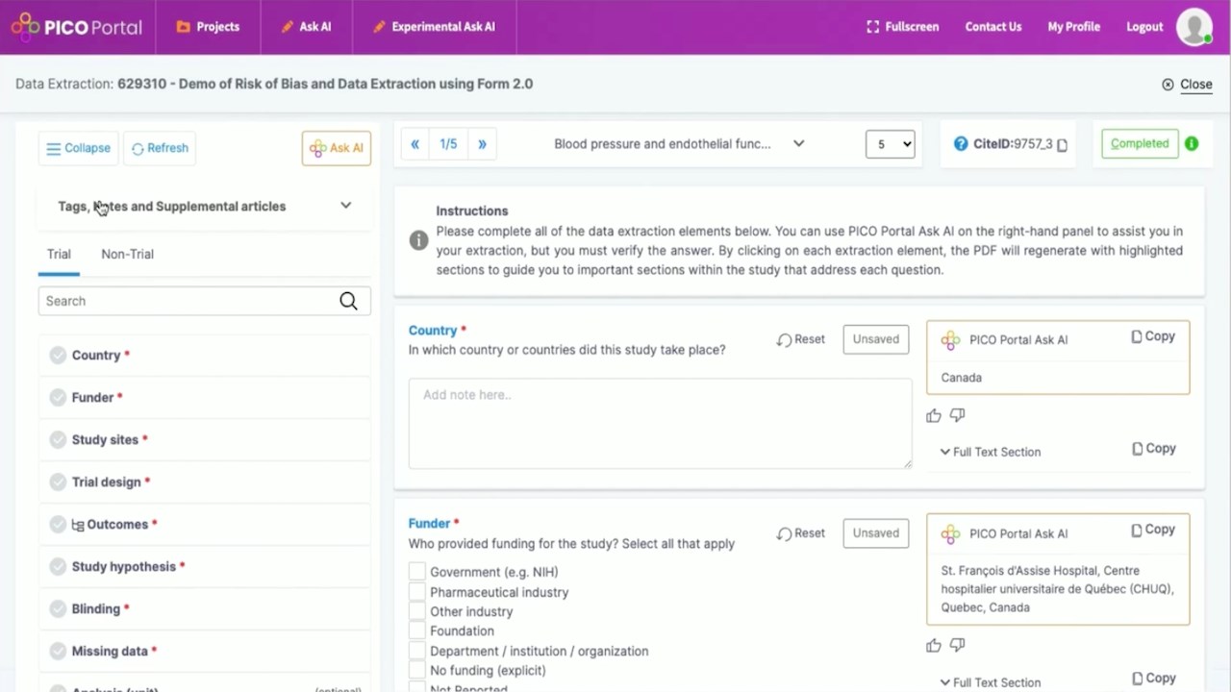The height and width of the screenshot is (692, 1231).
Task: Click the Blinding status check circle
Action: (58, 608)
